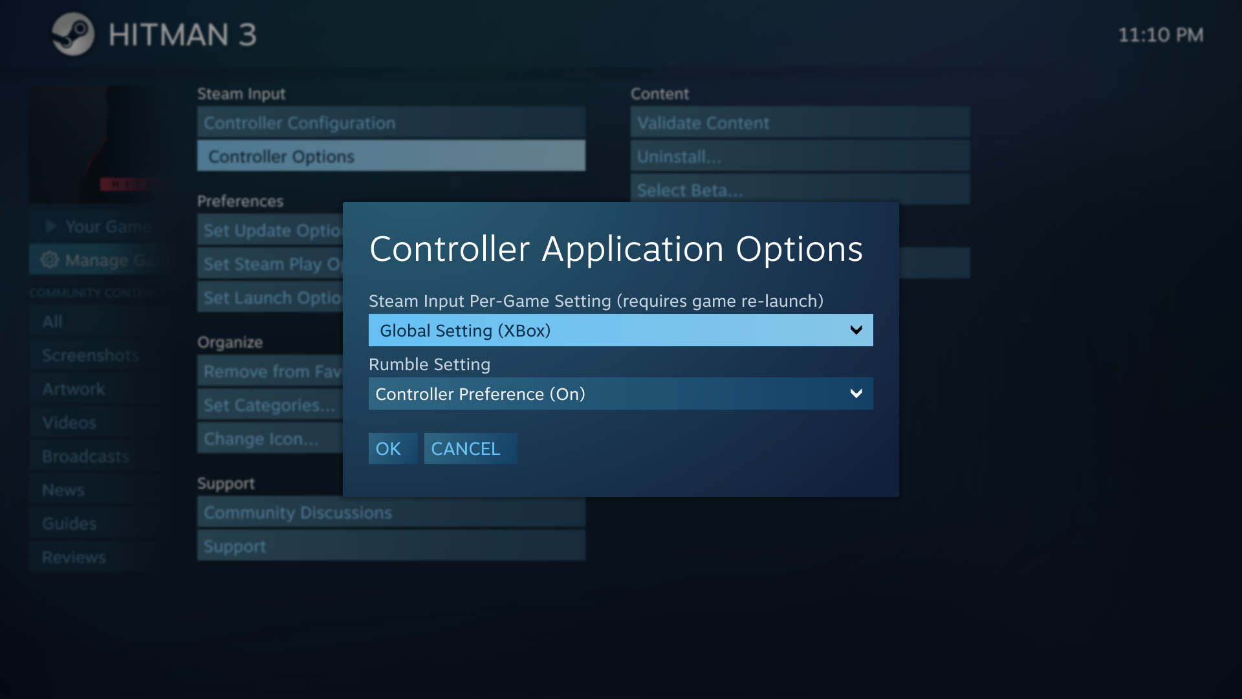Select Controller Options
This screenshot has width=1242, height=699.
pos(279,156)
